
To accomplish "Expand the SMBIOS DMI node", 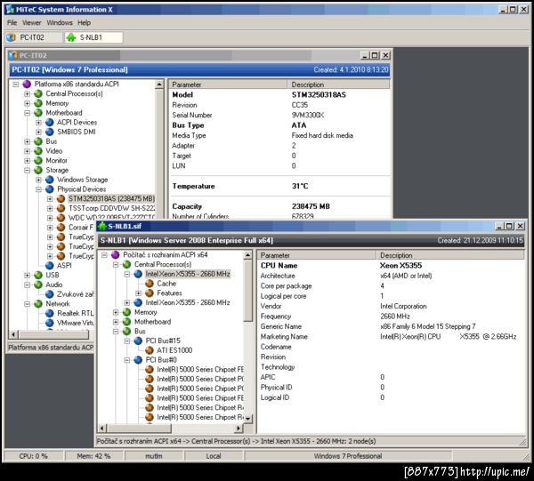I will point(38,132).
